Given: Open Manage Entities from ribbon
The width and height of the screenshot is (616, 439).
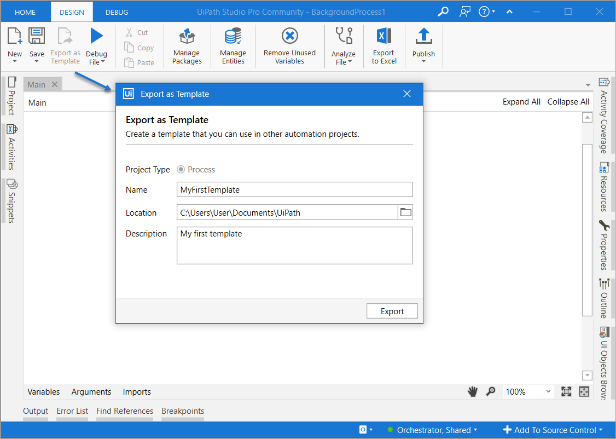Looking at the screenshot, I should (233, 46).
